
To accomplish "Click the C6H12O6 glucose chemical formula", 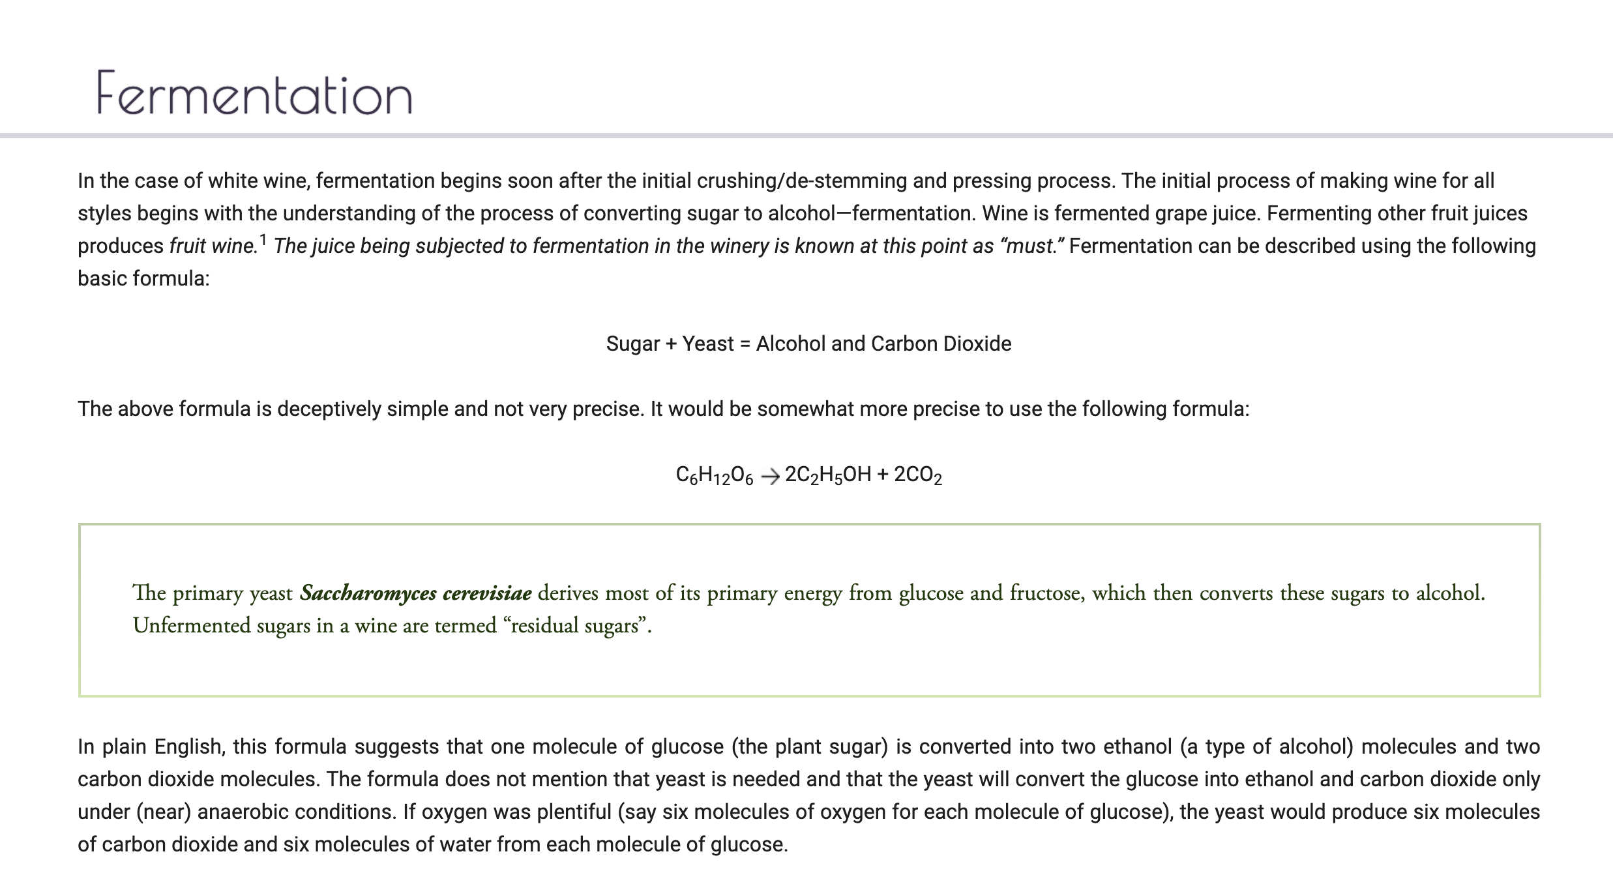I will click(x=715, y=475).
